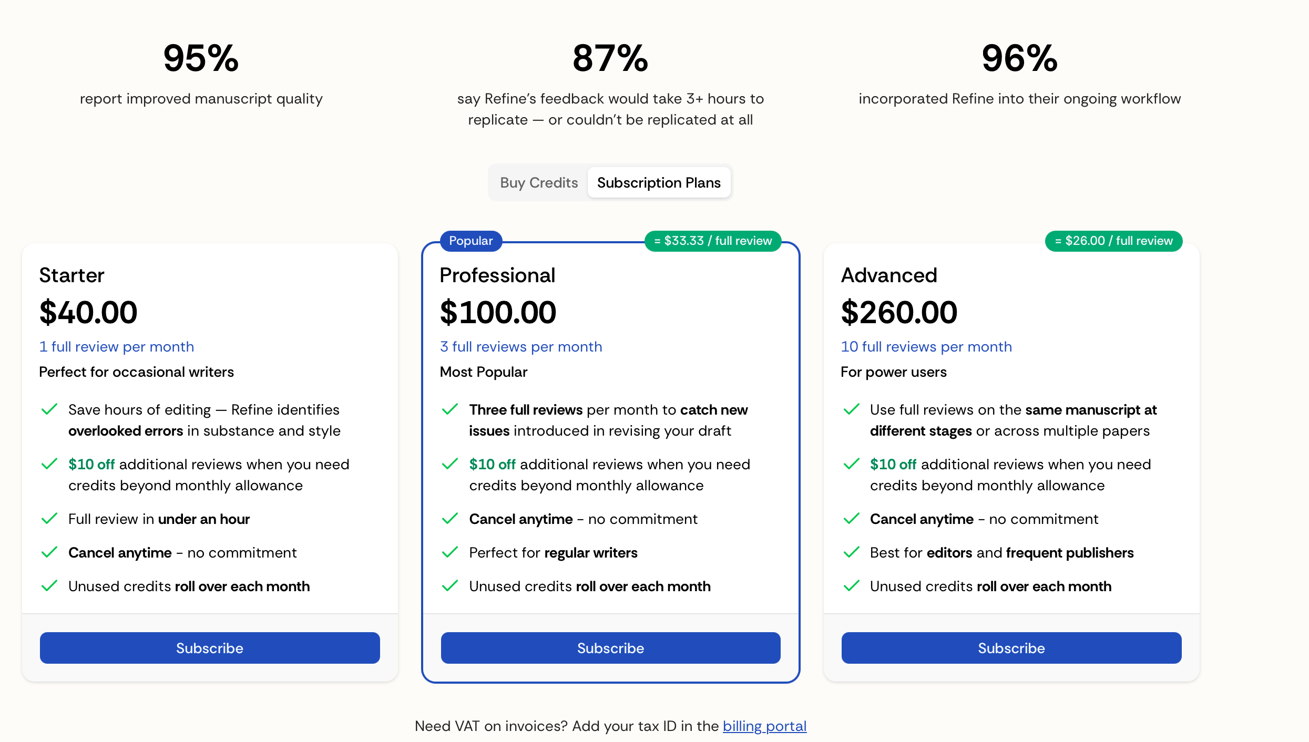Click checkmark next to Full review in under an hour
1309x742 pixels.
coord(49,519)
